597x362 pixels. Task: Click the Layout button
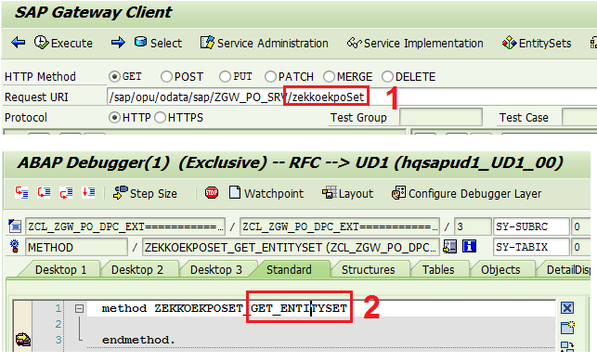point(347,193)
